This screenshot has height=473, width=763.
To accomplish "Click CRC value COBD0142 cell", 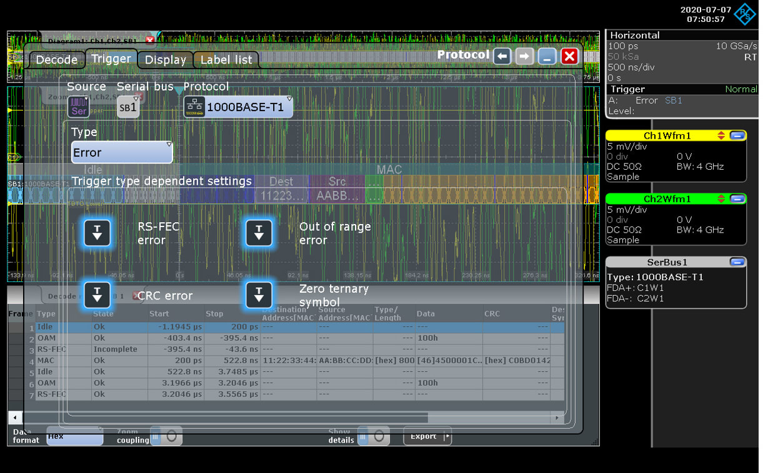I will tap(516, 361).
